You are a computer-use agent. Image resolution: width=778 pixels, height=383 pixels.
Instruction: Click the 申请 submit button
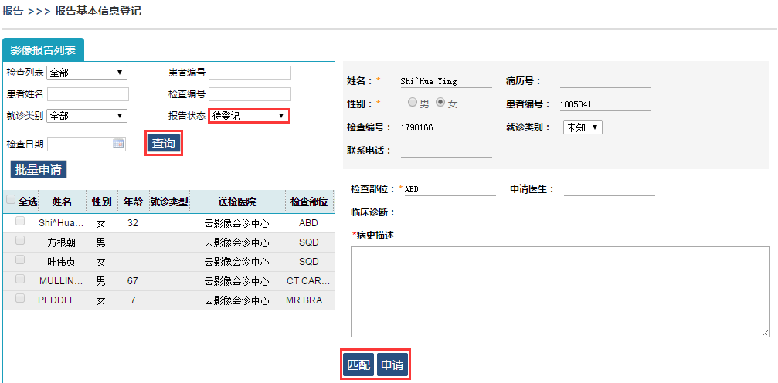(392, 365)
